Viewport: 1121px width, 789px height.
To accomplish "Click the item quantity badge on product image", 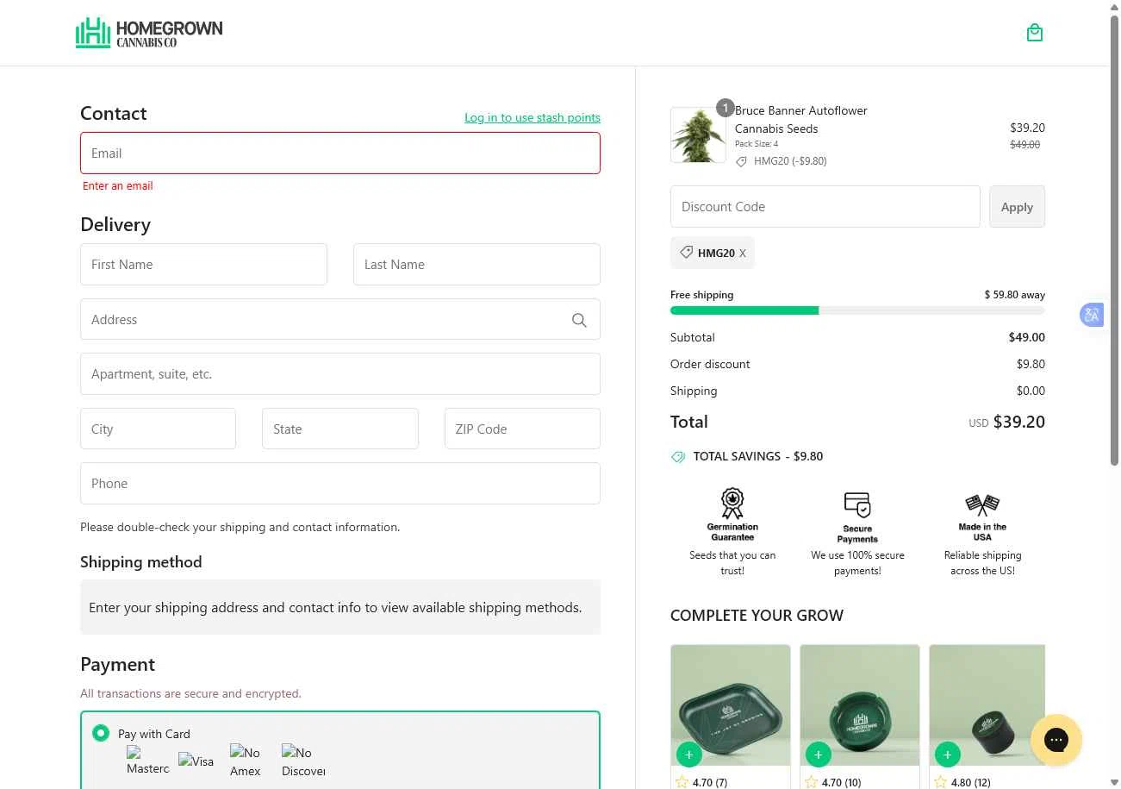I will pos(726,108).
